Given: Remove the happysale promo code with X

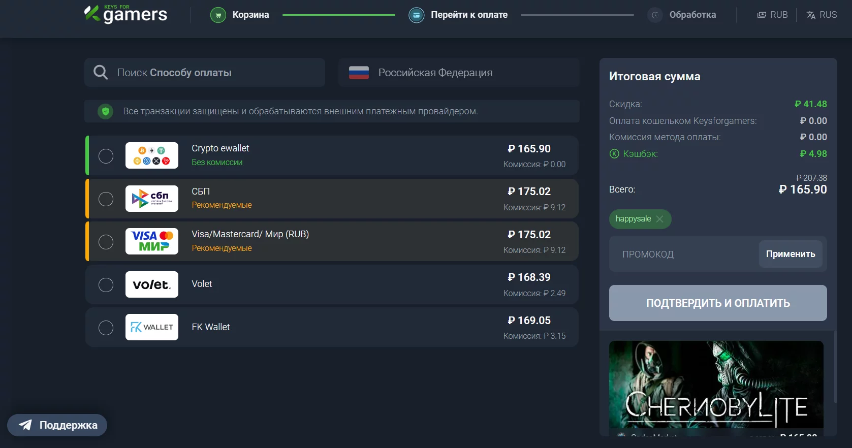Looking at the screenshot, I should [659, 219].
